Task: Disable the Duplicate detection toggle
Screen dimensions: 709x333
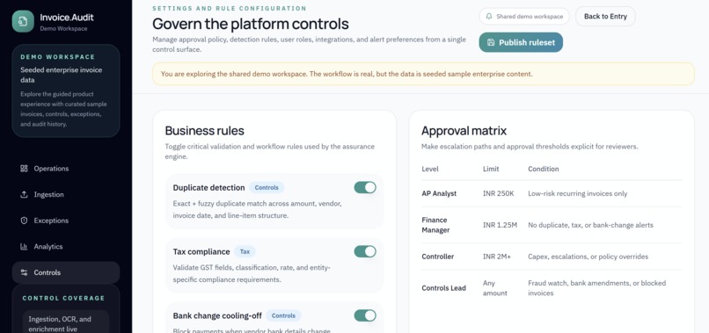Action: coord(365,187)
